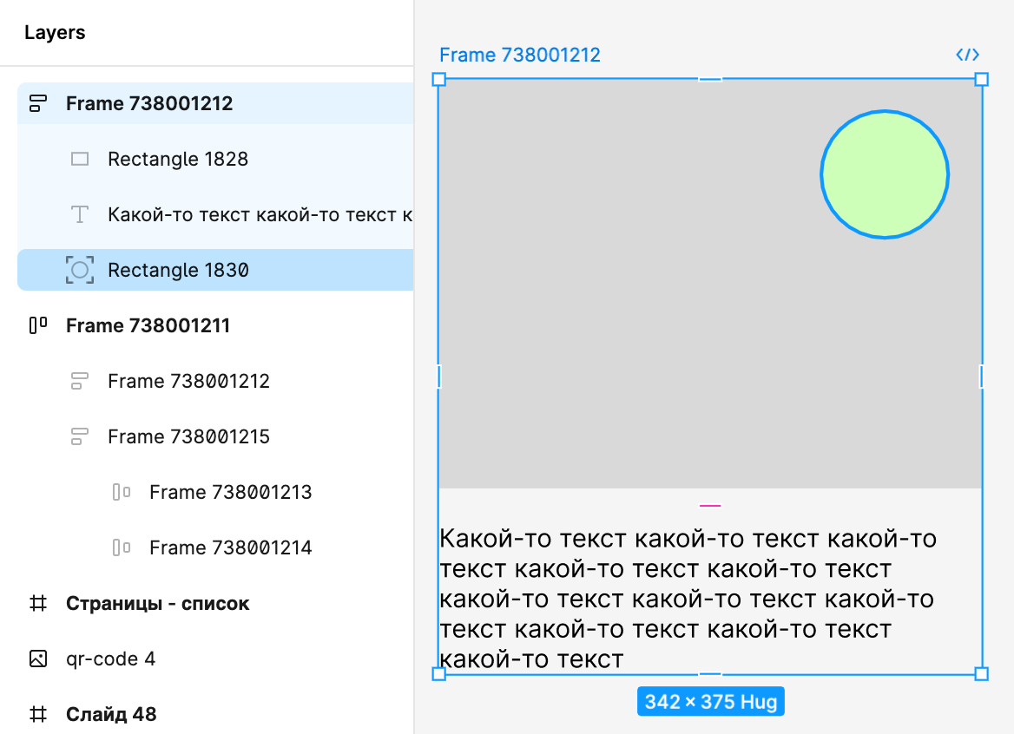Click the icon beside the Frame 738001213 layer
The height and width of the screenshot is (734, 1014).
(122, 493)
